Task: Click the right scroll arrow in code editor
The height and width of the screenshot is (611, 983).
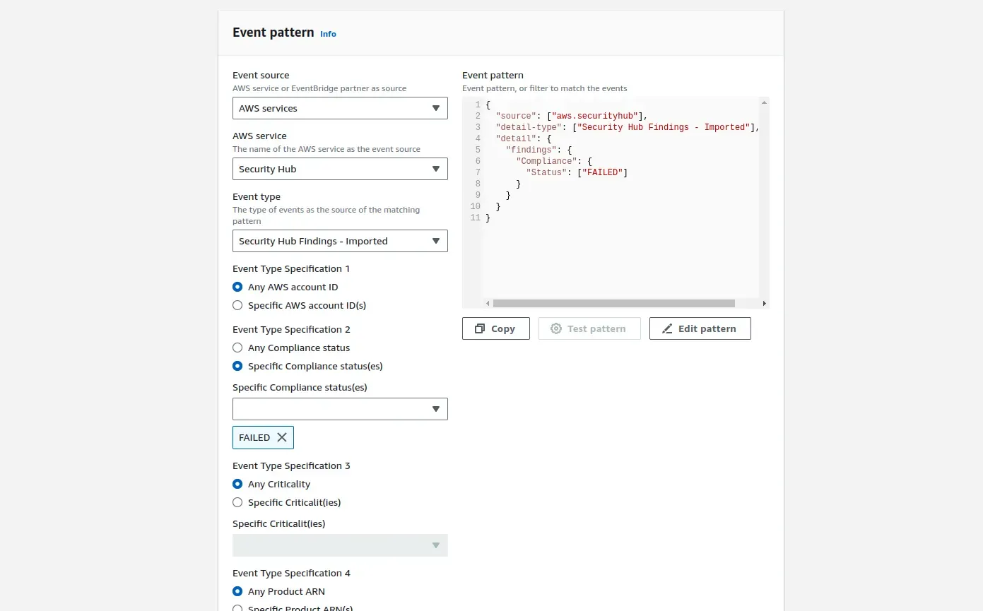Action: point(764,303)
